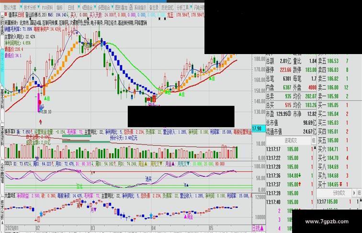Click the blue star marker above 04
This screenshot has width=362, height=233.
click(151, 216)
